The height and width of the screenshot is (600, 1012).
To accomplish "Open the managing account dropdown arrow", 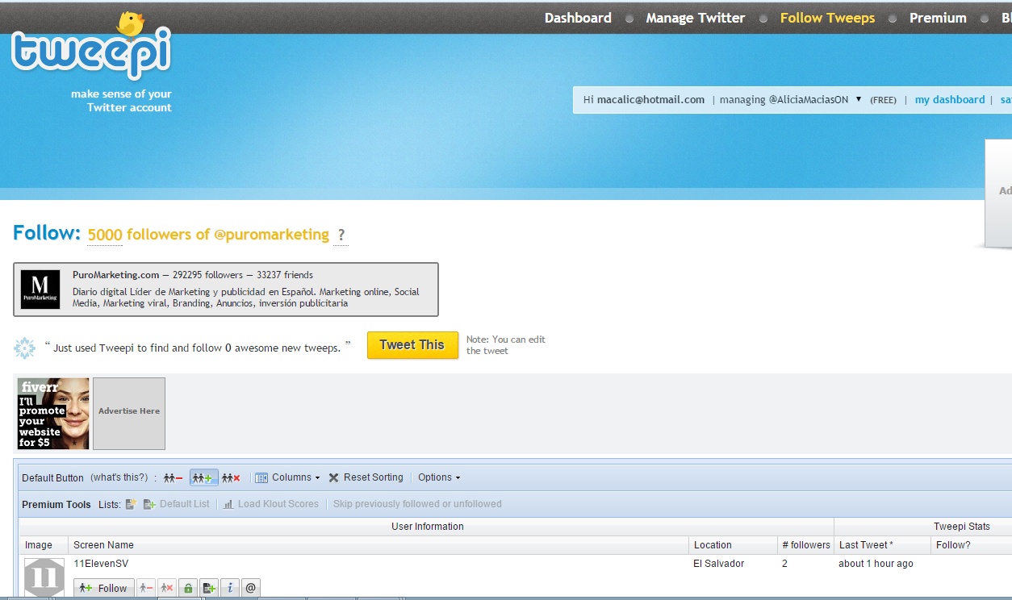I will (859, 99).
